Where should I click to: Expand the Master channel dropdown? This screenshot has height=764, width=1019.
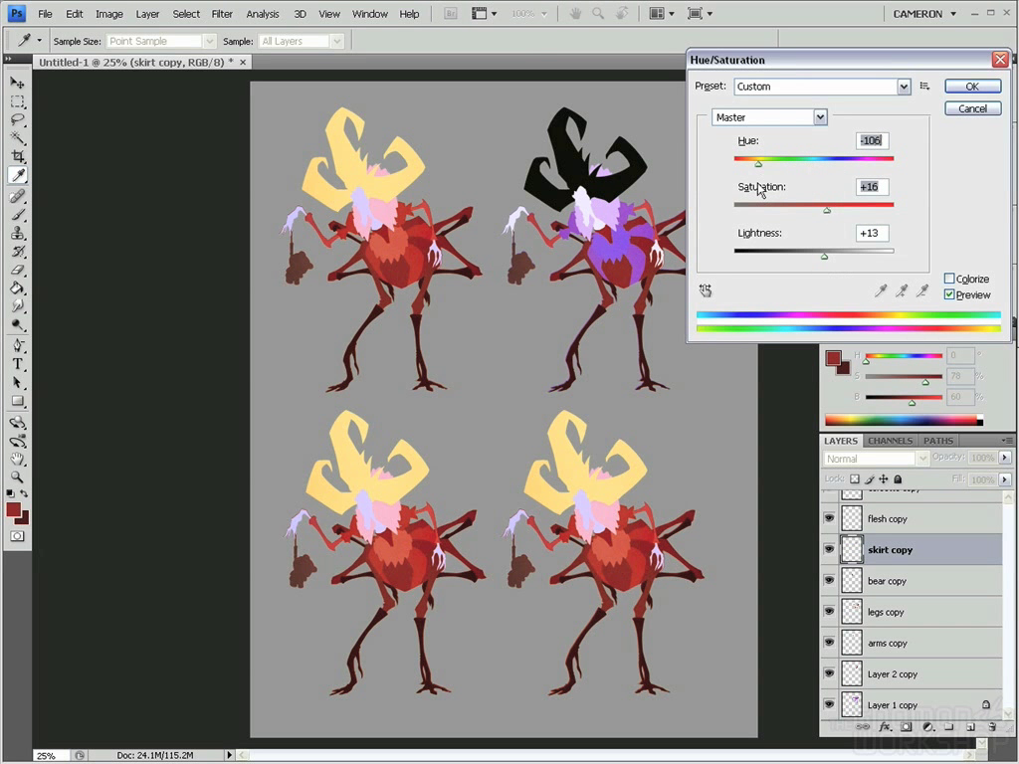click(820, 117)
